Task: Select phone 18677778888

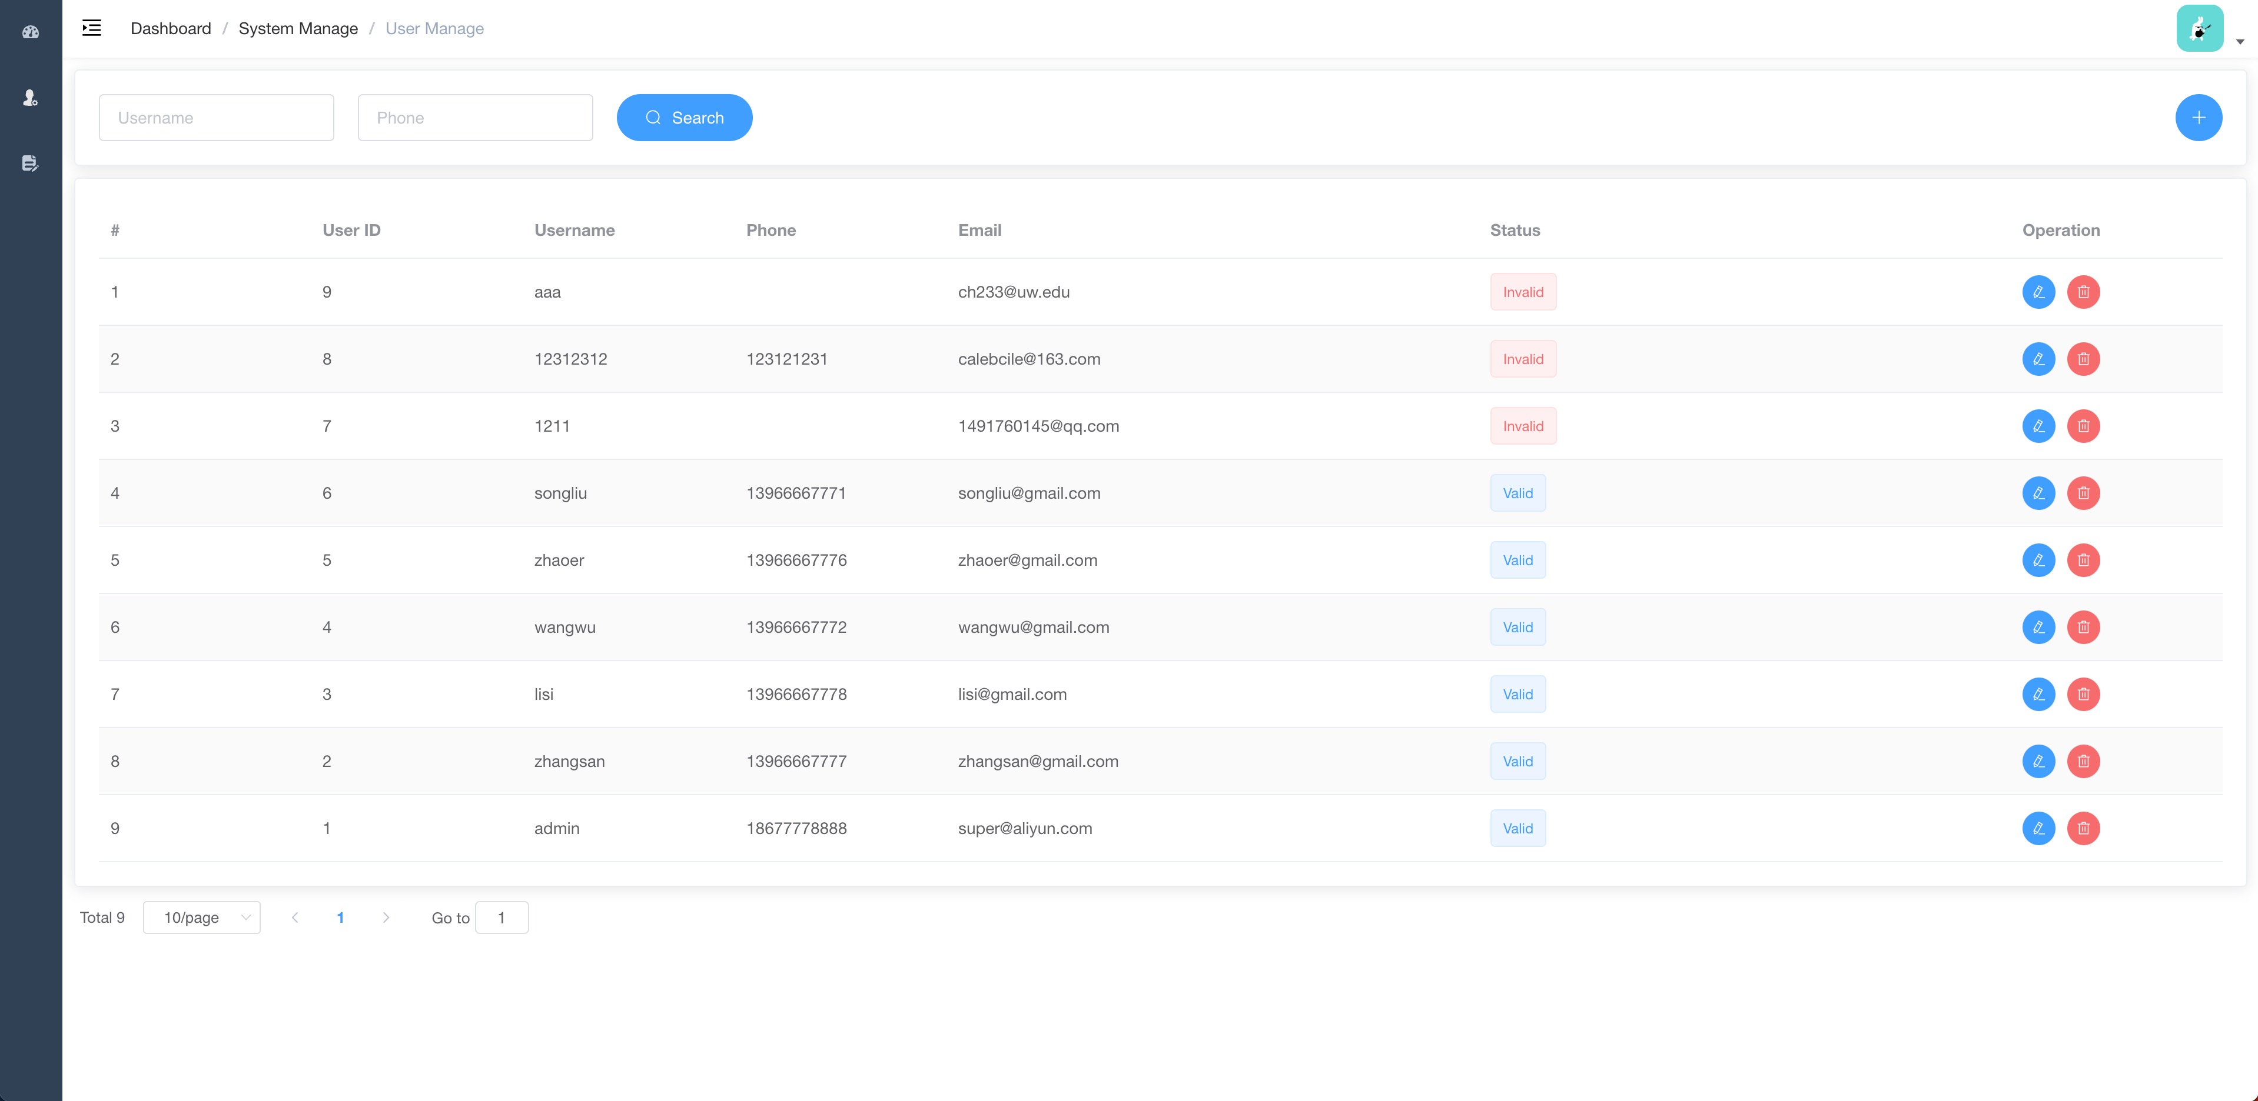Action: (796, 828)
